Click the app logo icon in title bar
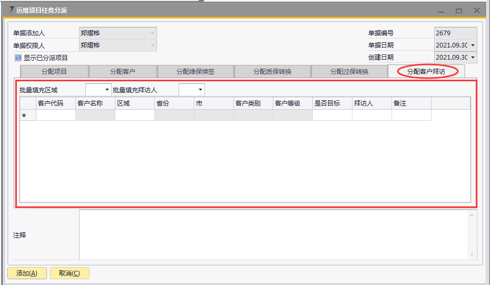 click(11, 10)
